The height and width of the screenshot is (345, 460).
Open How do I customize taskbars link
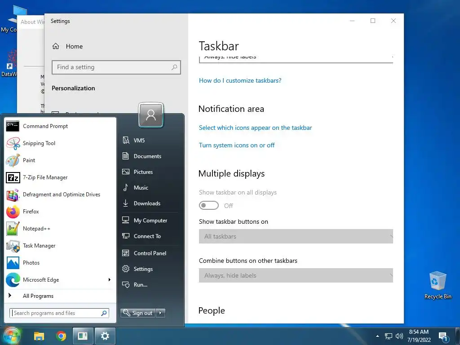[240, 80]
